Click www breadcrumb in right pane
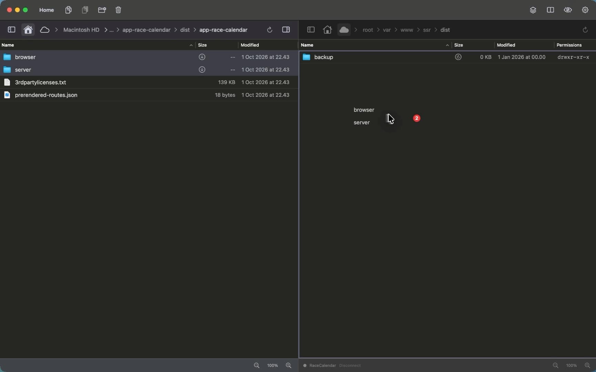The height and width of the screenshot is (372, 596). 407,30
